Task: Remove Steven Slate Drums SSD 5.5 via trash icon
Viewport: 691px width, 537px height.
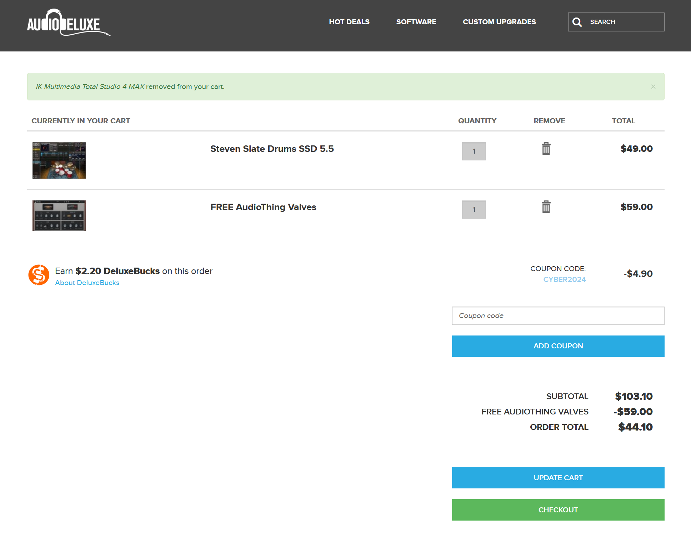Action: pos(546,148)
